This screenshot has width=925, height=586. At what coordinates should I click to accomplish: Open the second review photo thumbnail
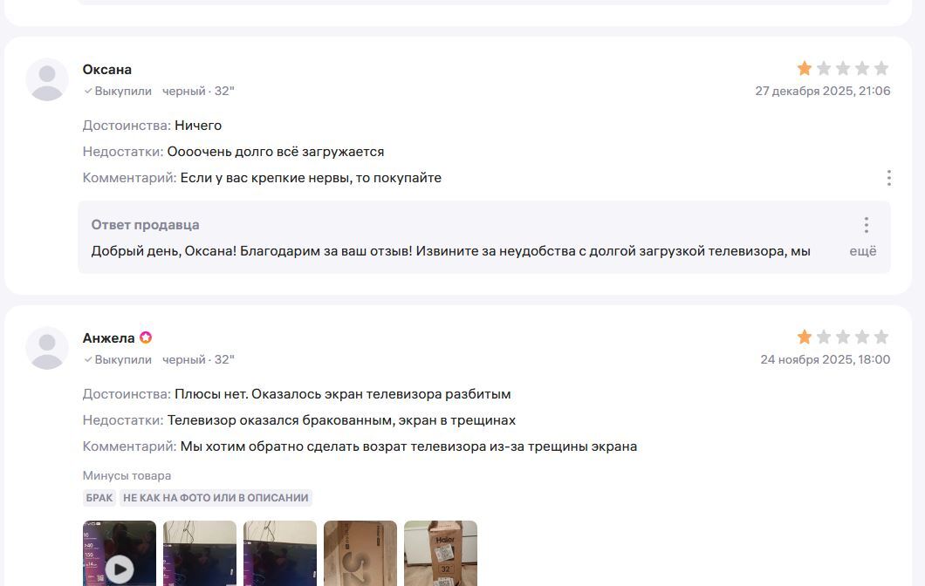pyautogui.click(x=199, y=554)
